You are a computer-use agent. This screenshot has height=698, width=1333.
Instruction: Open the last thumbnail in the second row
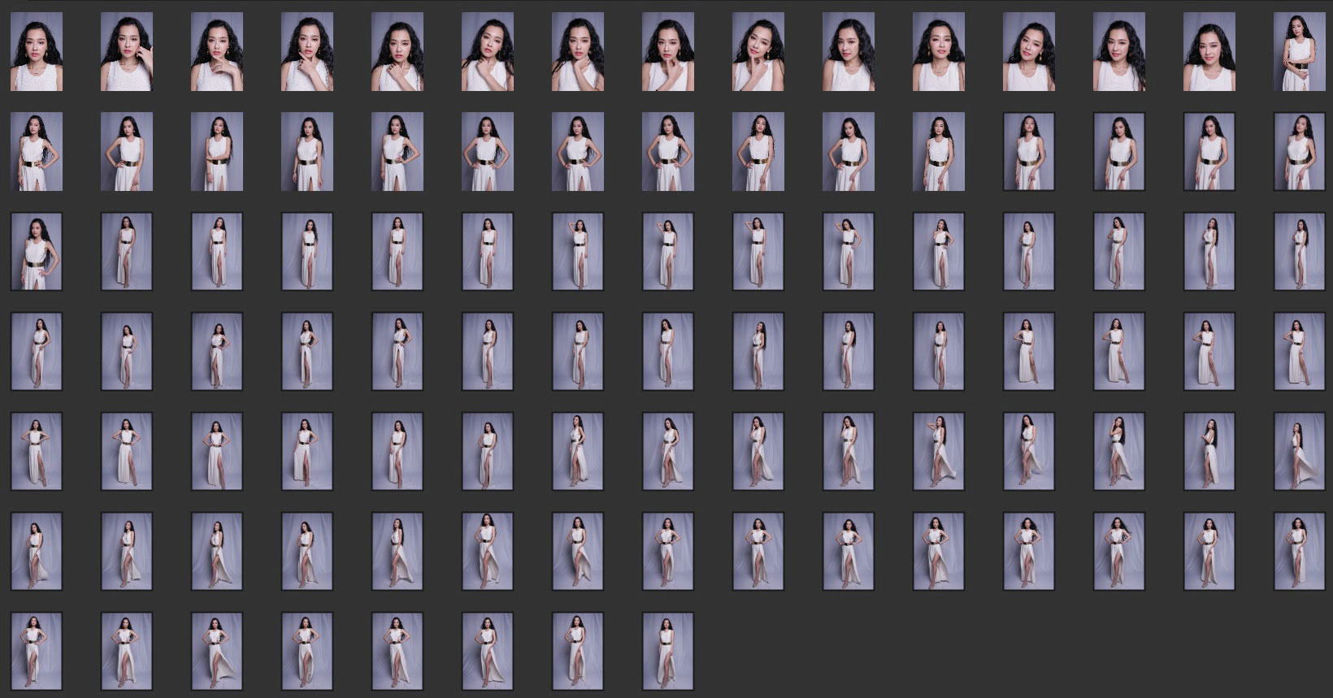pyautogui.click(x=1300, y=152)
